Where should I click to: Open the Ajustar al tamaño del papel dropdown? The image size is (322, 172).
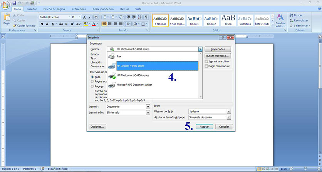[x=229, y=117]
